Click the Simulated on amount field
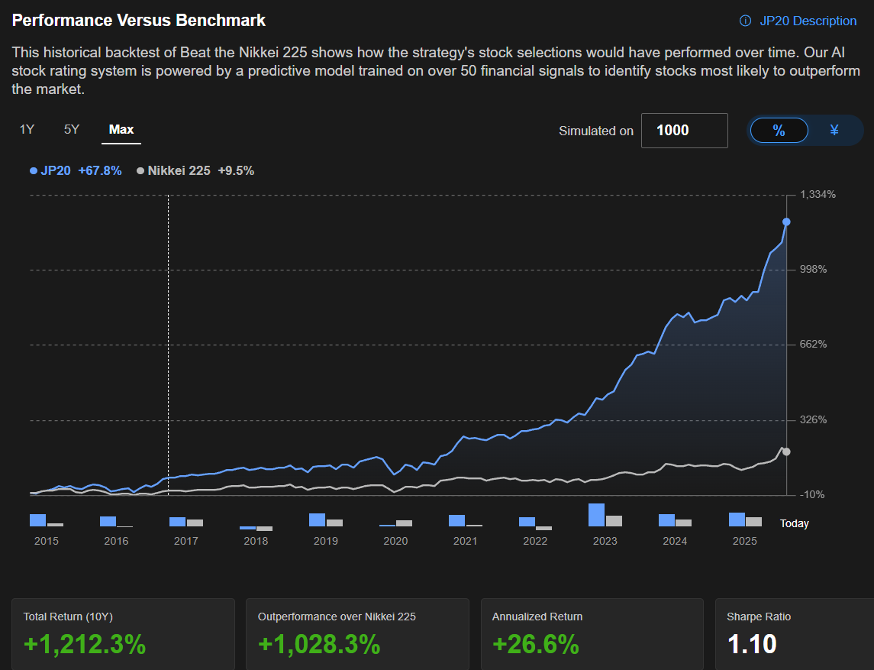This screenshot has height=670, width=874. [x=684, y=131]
